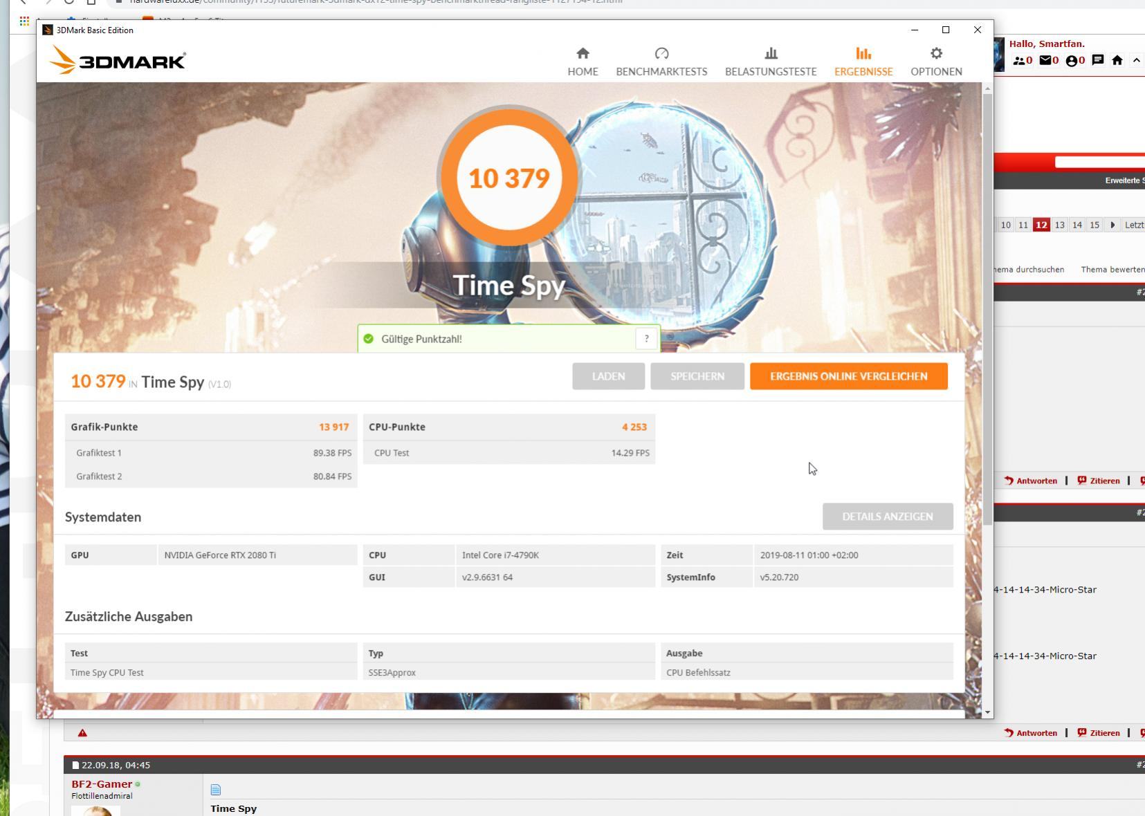Click the 3DMark vertical scrollbar thumb
The image size is (1145, 816).
coord(987,309)
